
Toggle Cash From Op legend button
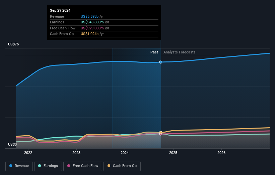(x=122, y=166)
